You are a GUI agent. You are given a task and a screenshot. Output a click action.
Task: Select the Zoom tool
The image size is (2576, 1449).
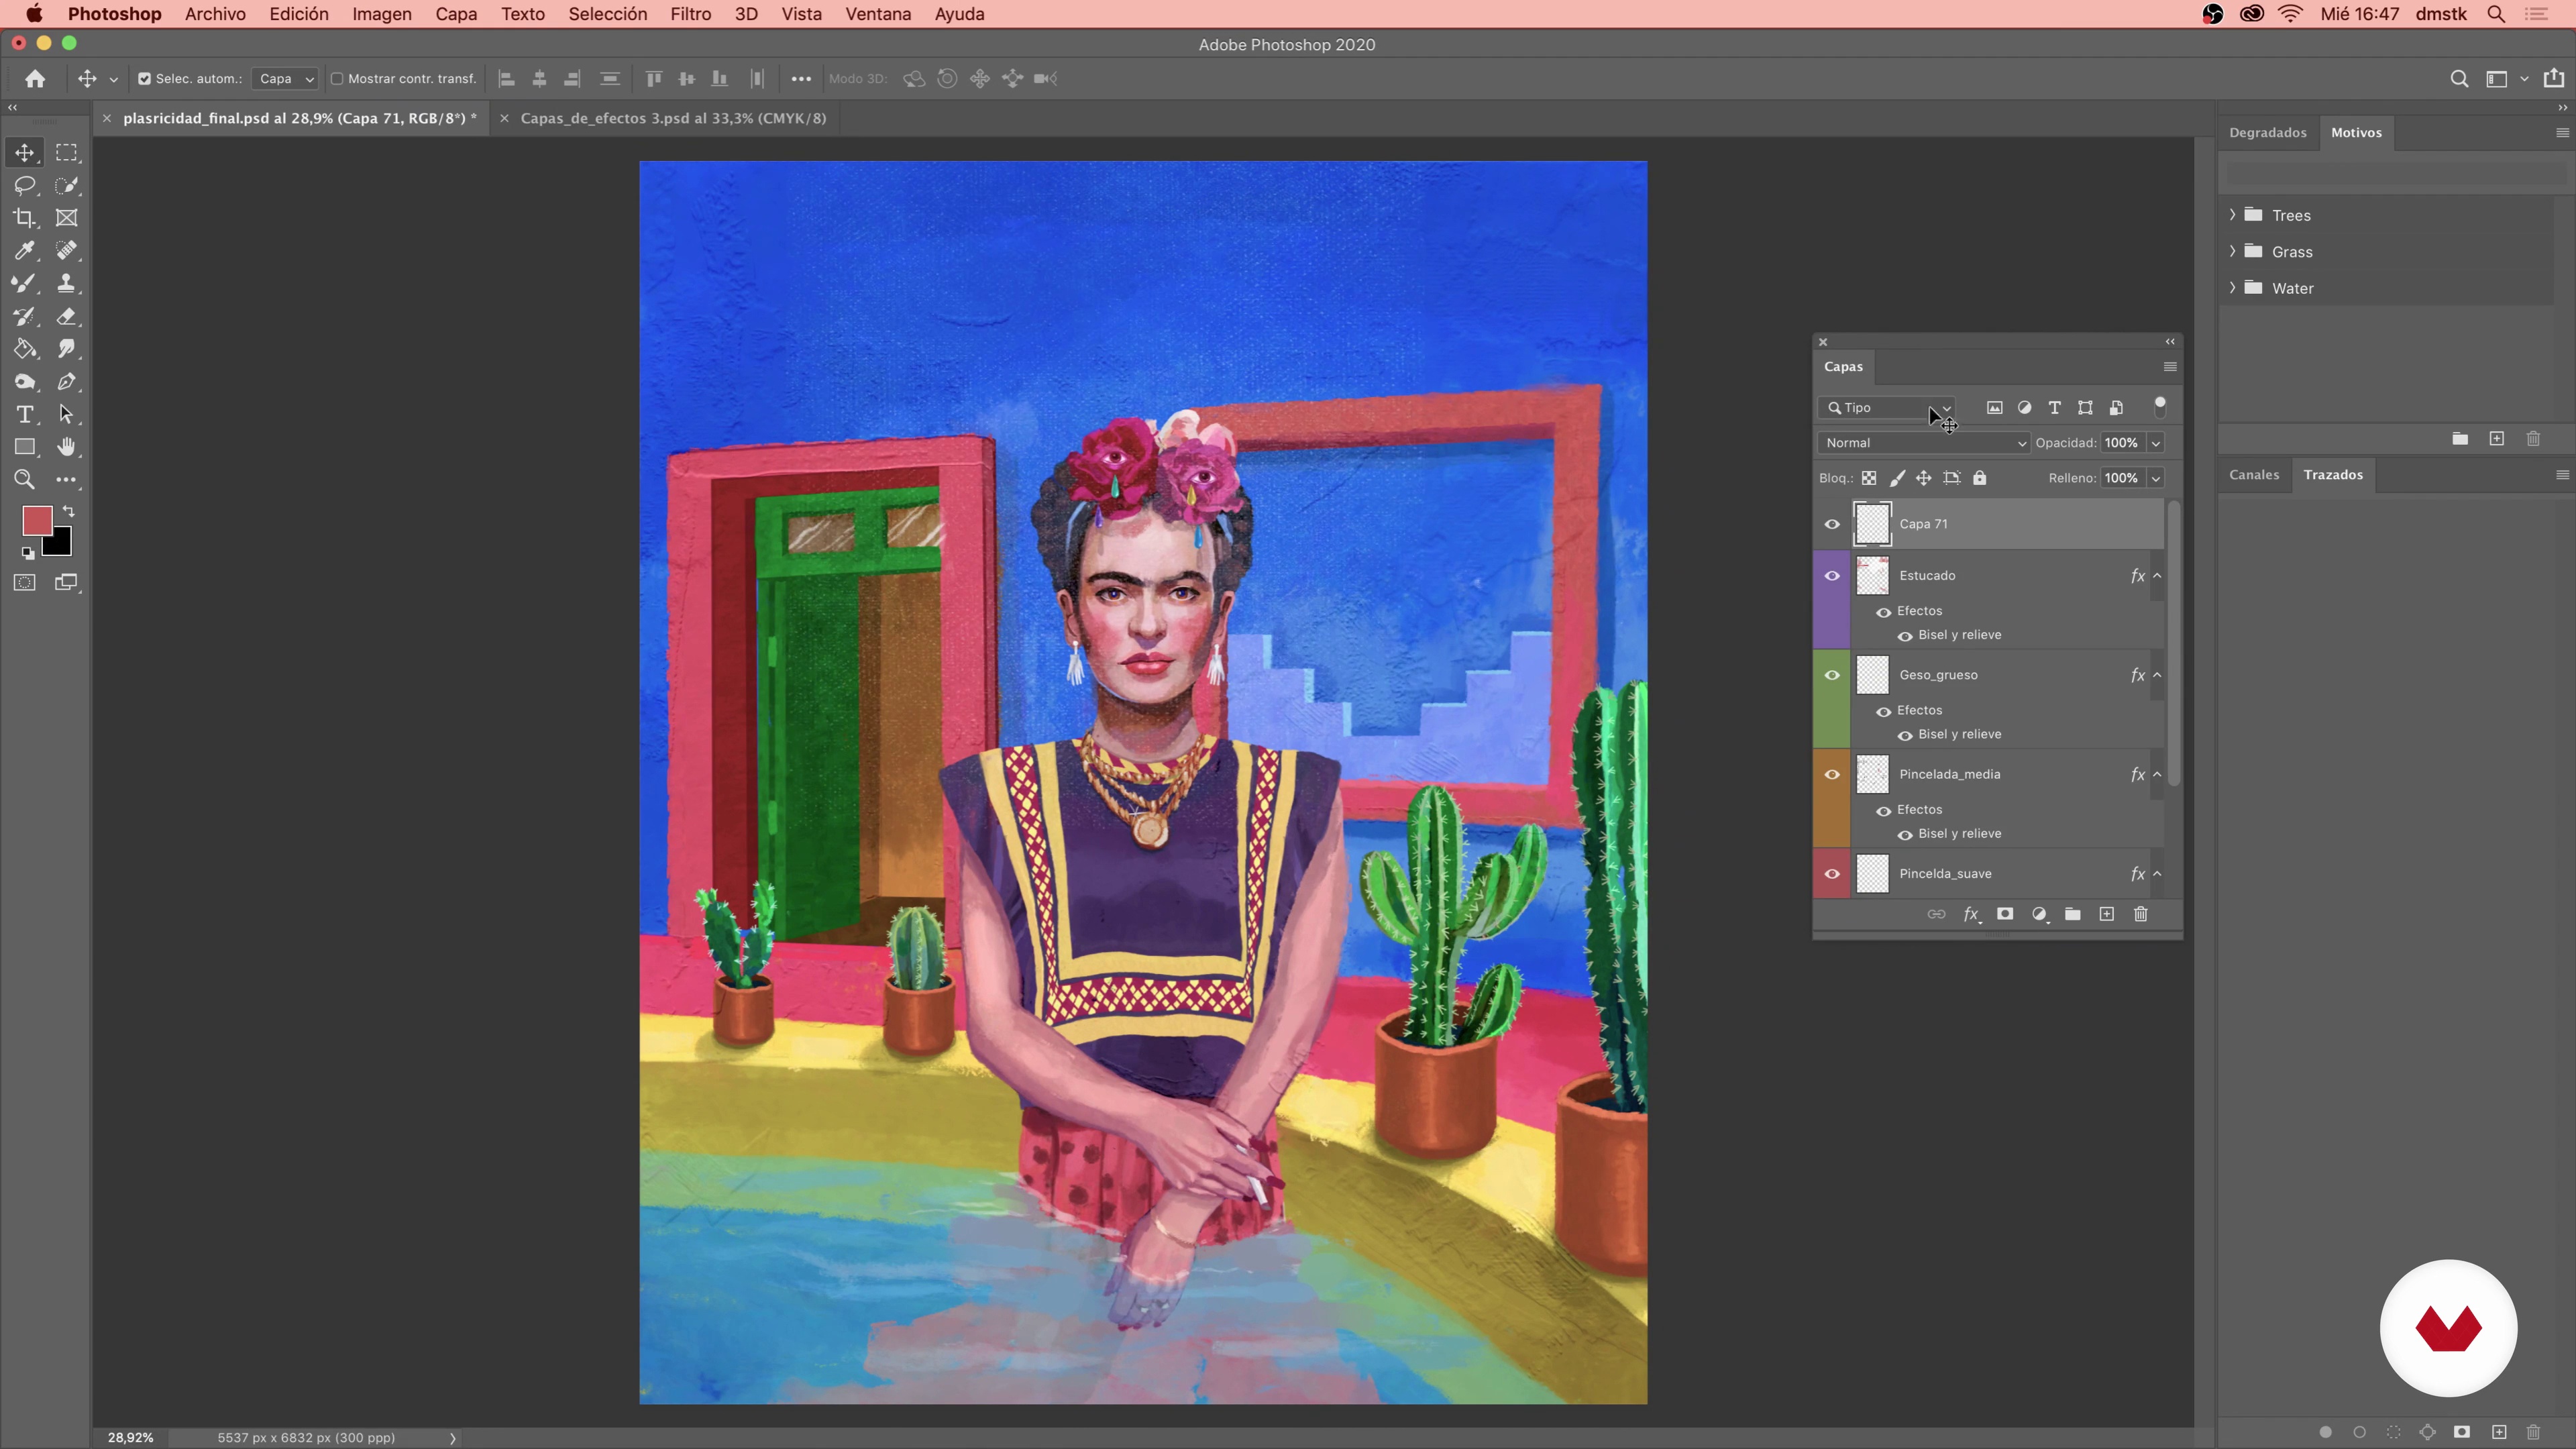pos(24,480)
